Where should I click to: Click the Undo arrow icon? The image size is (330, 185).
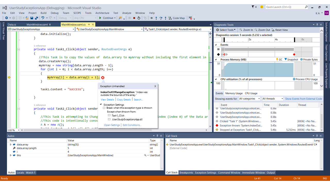coord(43,18)
